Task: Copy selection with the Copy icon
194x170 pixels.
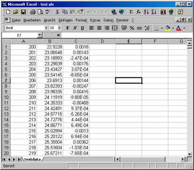Action: pyautogui.click(x=65, y=12)
